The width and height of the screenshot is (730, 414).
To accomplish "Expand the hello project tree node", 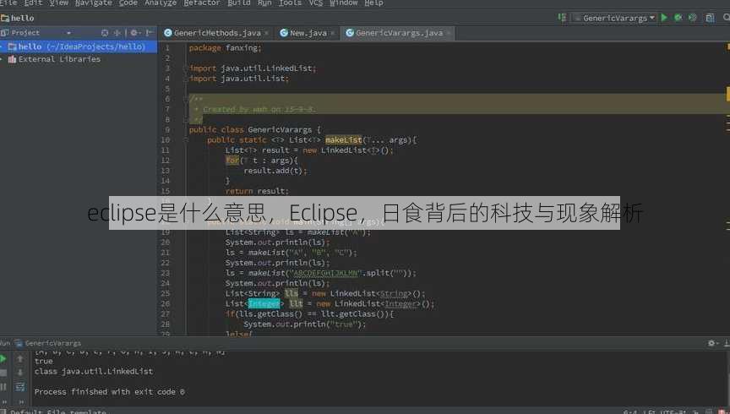I will pos(2,46).
